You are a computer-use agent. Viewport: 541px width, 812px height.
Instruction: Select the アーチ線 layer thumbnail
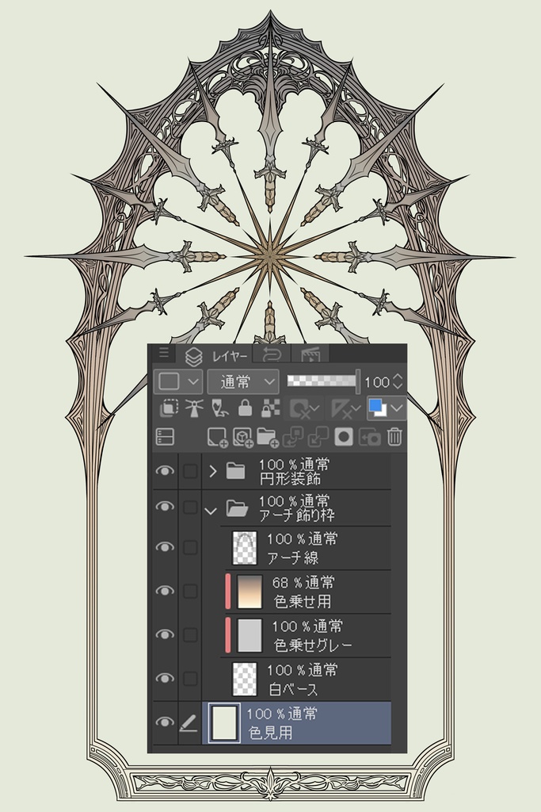tap(245, 547)
